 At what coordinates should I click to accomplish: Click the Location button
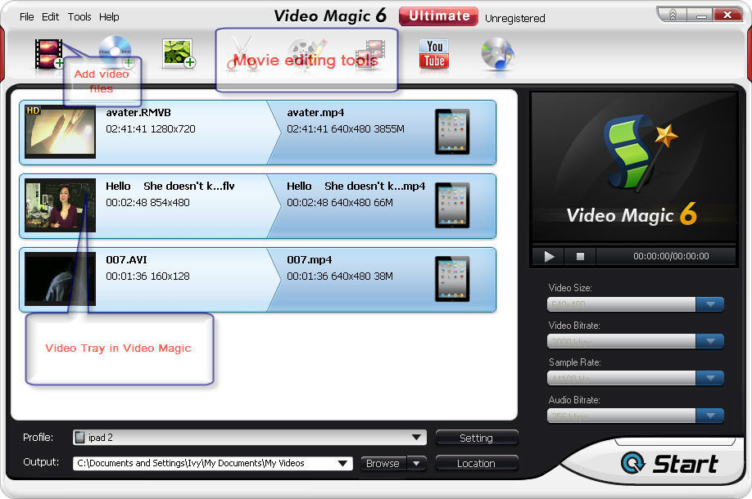tap(476, 463)
